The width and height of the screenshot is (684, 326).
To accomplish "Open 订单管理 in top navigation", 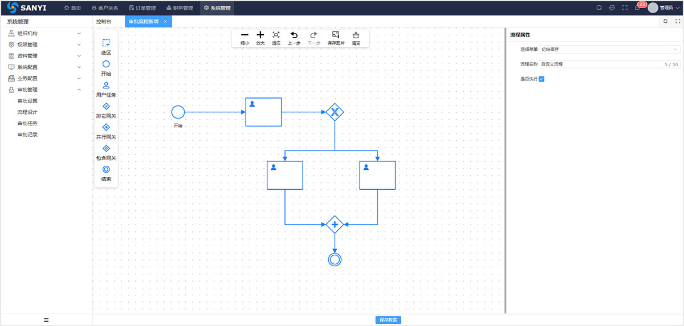I will [142, 8].
